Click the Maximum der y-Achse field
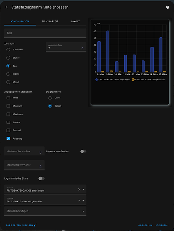The width and height of the screenshot is (174, 231). click(24, 165)
